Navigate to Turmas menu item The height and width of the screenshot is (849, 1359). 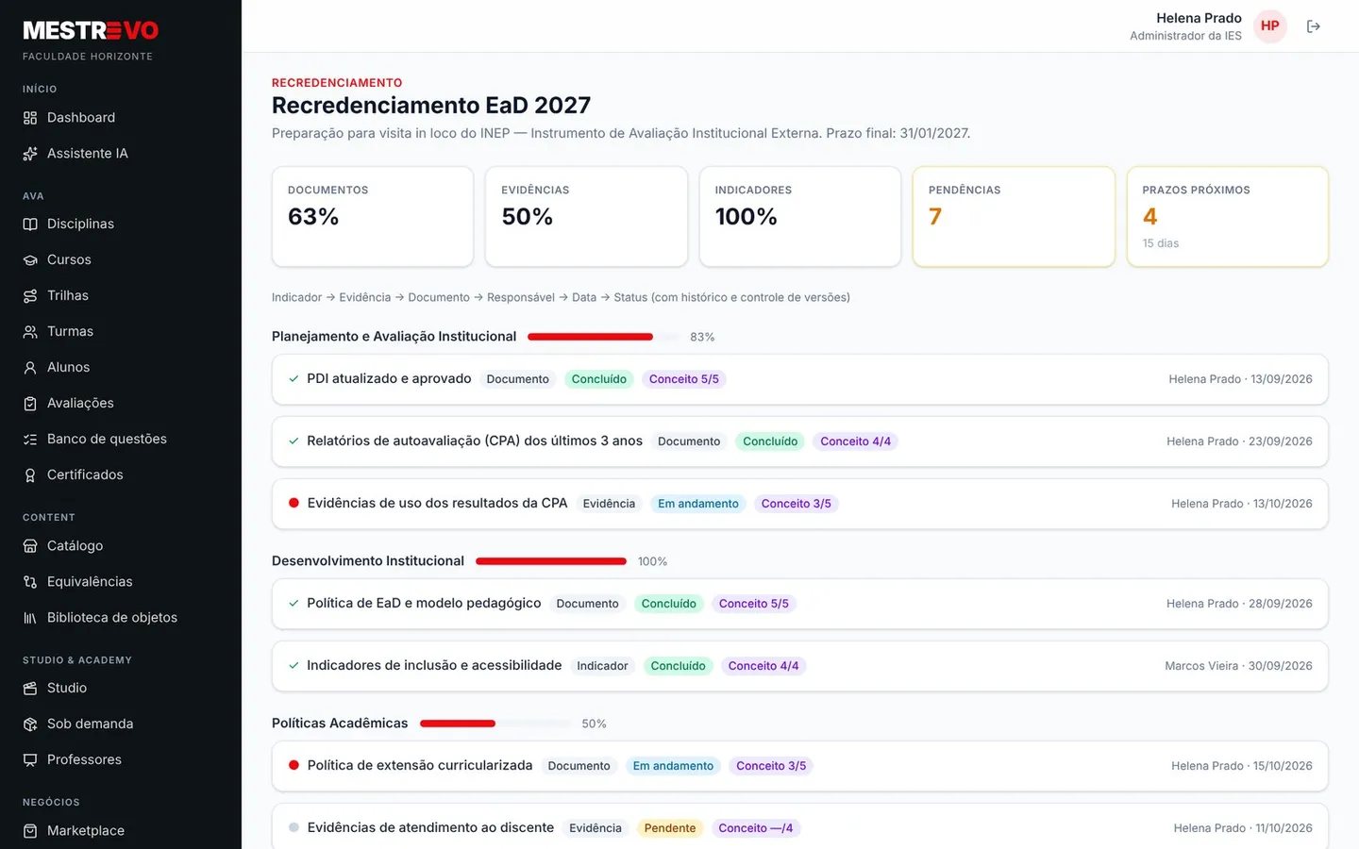[x=121, y=332]
